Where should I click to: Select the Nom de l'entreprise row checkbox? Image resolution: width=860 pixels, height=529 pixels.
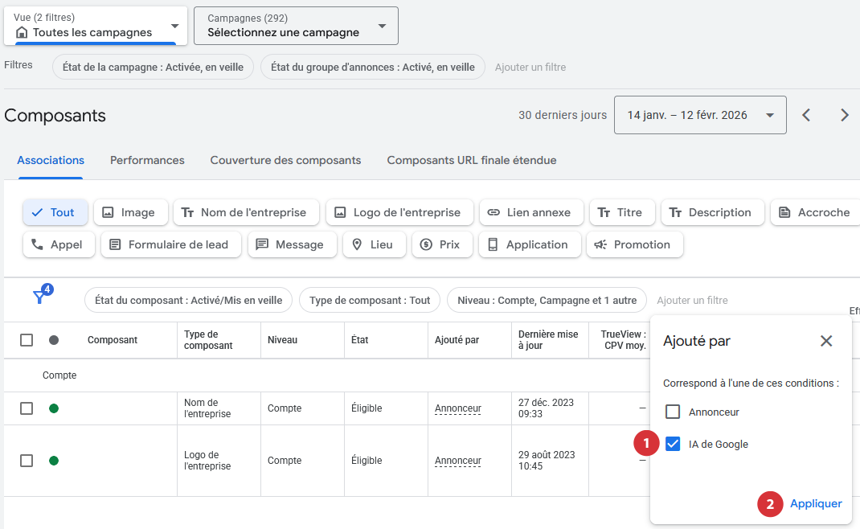(x=27, y=408)
